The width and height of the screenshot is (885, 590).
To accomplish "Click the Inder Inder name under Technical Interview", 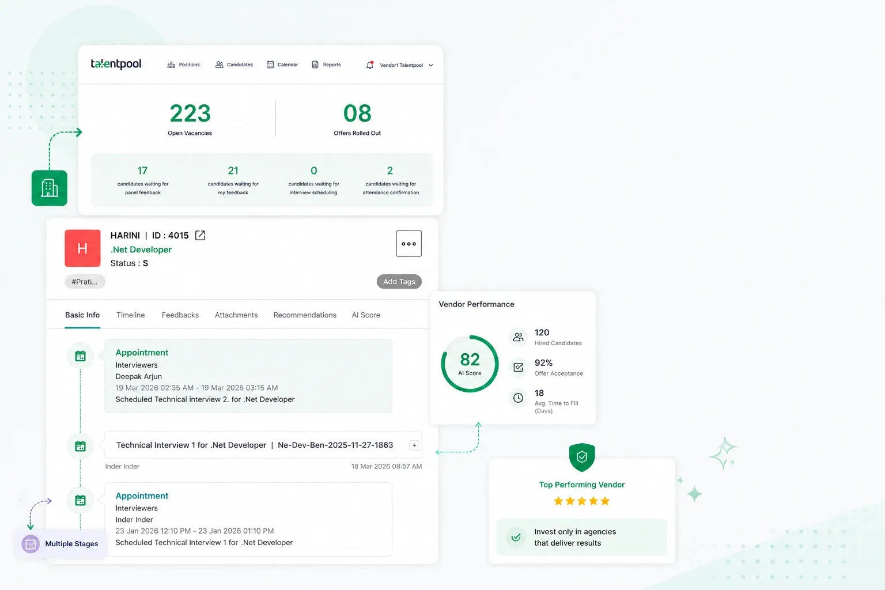I will [122, 467].
